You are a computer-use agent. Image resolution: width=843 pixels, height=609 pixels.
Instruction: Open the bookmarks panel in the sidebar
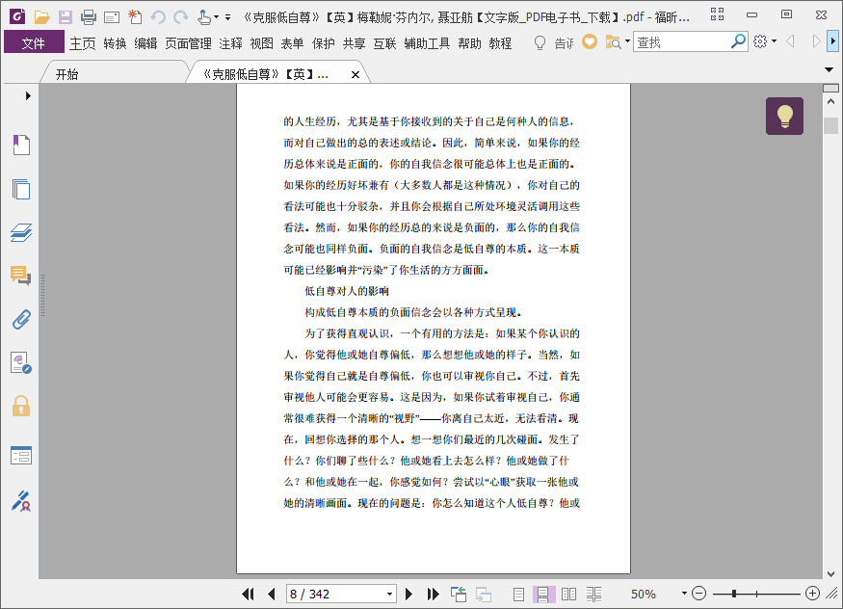tap(21, 145)
